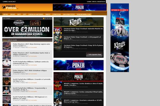Open thumbnail for 999 ingressi article
The height and width of the screenshot is (106, 160).
pos(7,99)
